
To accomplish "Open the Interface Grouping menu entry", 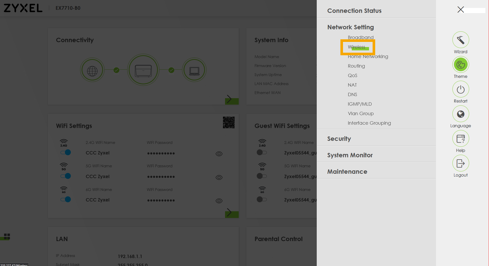I will pos(369,123).
